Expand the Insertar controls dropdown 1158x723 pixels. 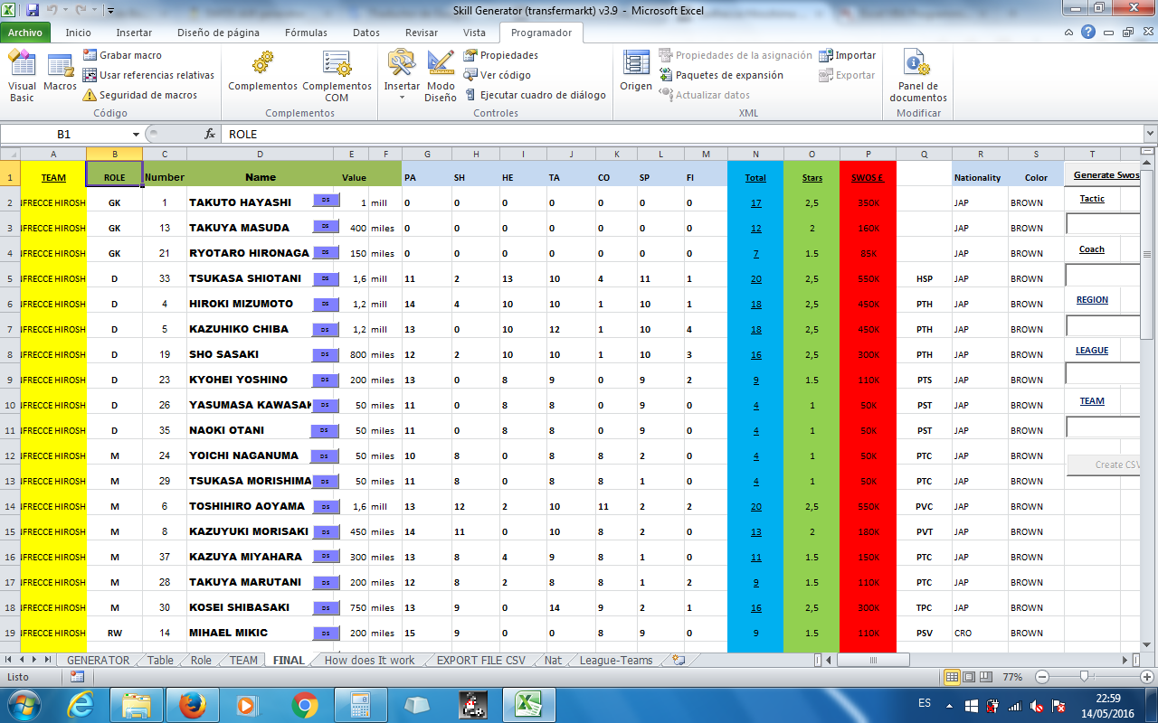click(x=402, y=97)
